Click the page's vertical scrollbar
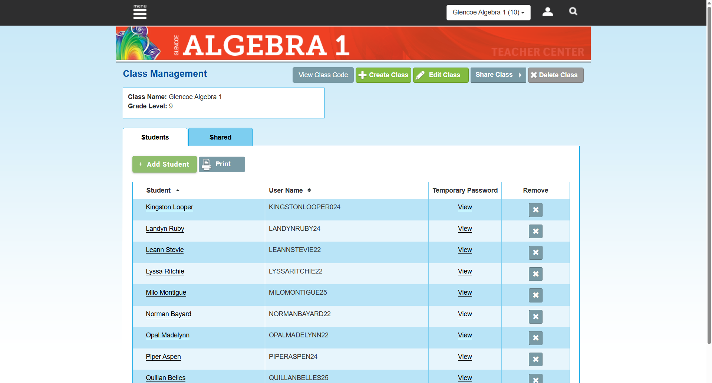The height and width of the screenshot is (383, 712). (x=709, y=174)
